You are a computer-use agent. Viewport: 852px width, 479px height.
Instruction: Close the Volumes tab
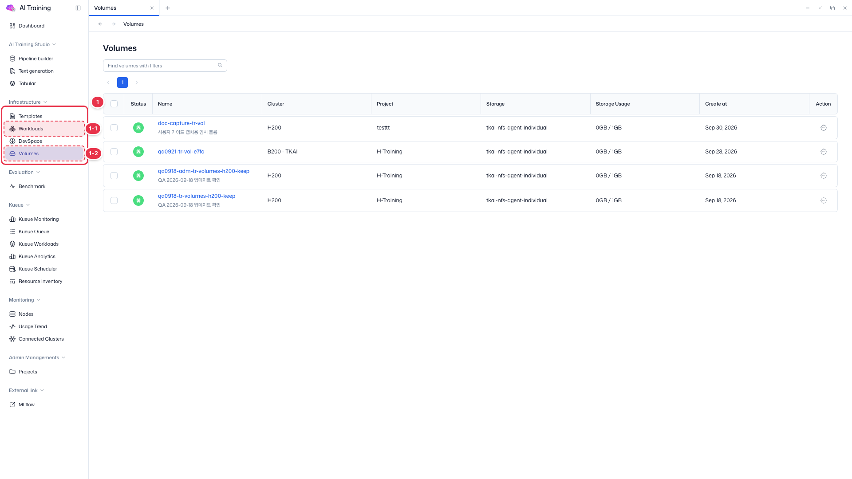[152, 8]
